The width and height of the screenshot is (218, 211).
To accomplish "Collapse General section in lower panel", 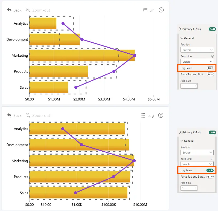I will (182, 141).
